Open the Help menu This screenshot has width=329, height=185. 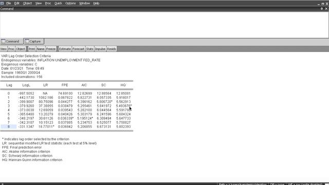96,4
